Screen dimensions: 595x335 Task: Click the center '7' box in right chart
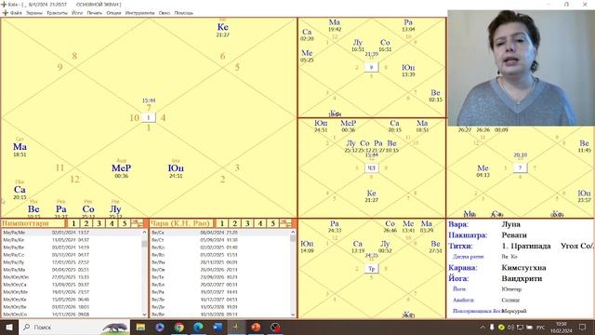521,167
